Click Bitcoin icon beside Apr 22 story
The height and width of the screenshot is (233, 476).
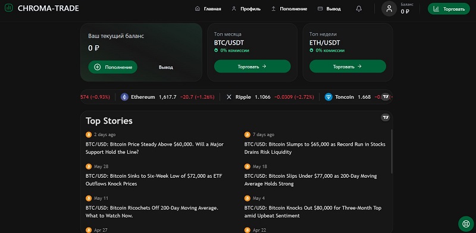248,230
